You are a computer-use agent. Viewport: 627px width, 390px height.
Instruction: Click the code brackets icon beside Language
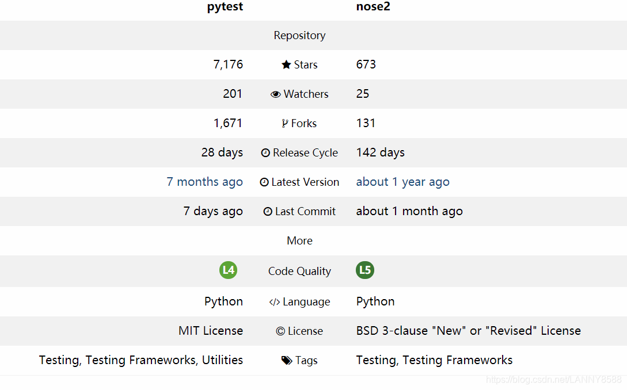(x=274, y=302)
